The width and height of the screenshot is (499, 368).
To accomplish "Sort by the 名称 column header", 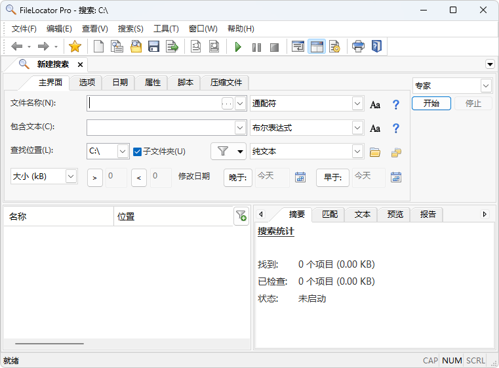I will coord(58,216).
